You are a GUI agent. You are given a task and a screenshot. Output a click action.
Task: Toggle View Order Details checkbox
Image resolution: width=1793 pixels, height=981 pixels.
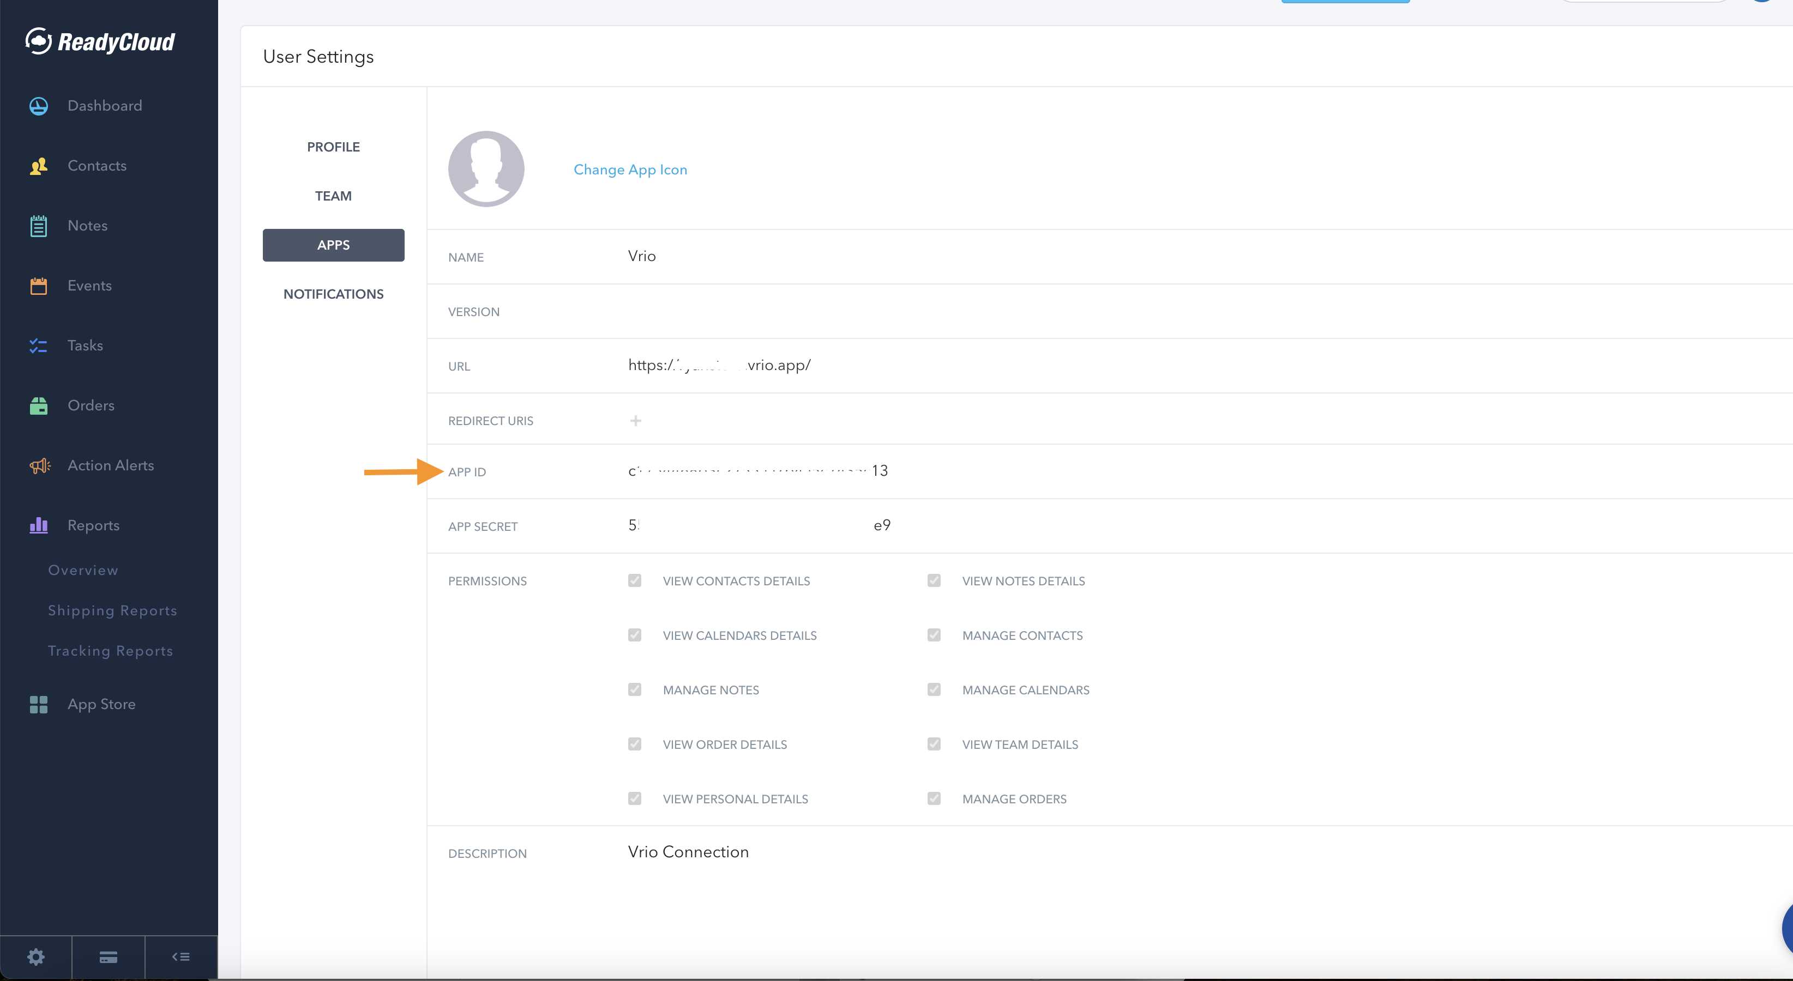tap(635, 744)
